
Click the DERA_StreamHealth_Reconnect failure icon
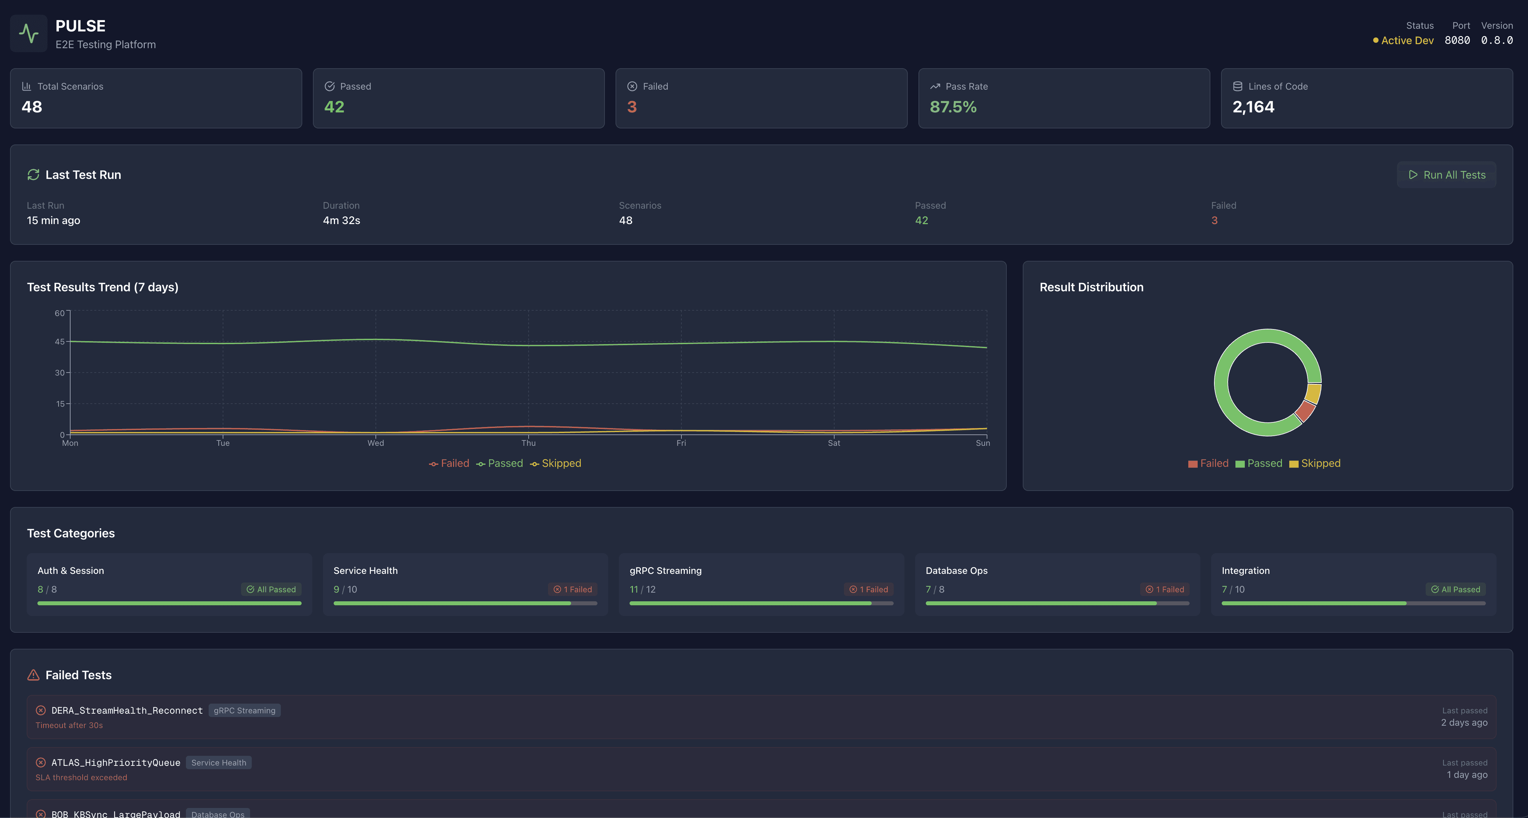click(41, 711)
